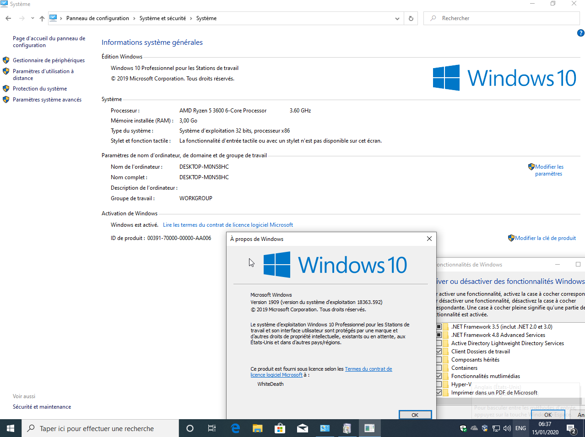Click the Rechercher search field
585x437 pixels.
click(x=502, y=18)
